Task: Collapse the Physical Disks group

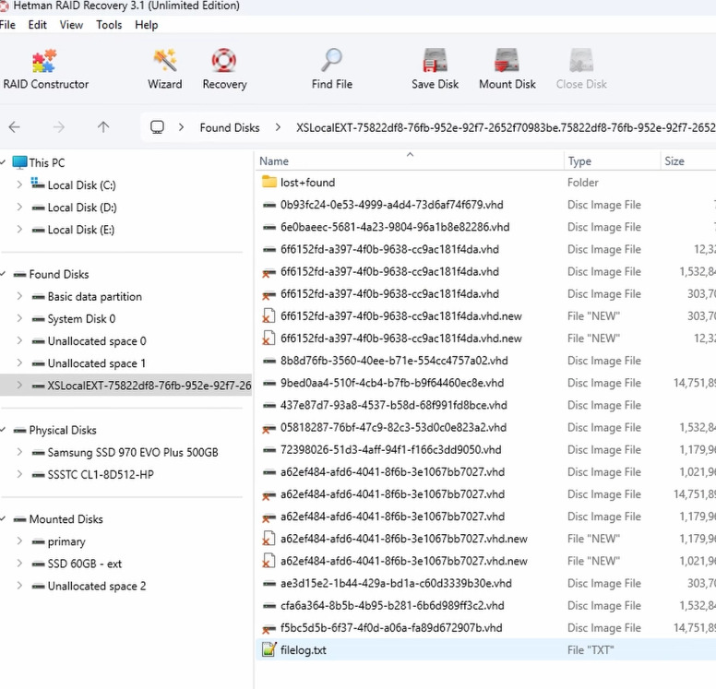Action: (3, 430)
